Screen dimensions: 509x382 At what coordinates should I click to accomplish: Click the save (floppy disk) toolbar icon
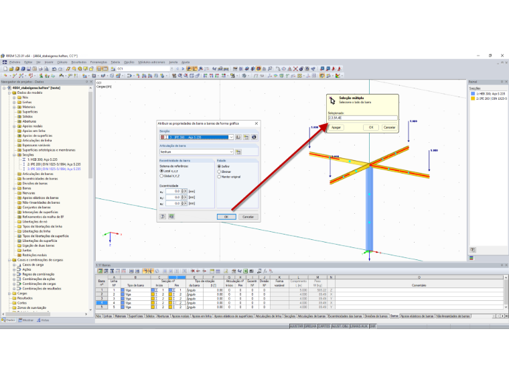[29, 69]
